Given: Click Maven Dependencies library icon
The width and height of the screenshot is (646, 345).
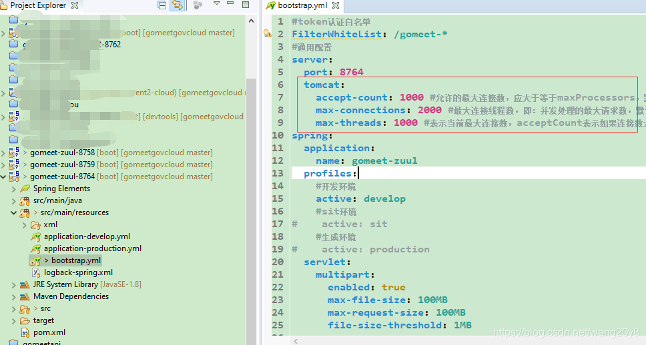Looking at the screenshot, I should [25, 296].
